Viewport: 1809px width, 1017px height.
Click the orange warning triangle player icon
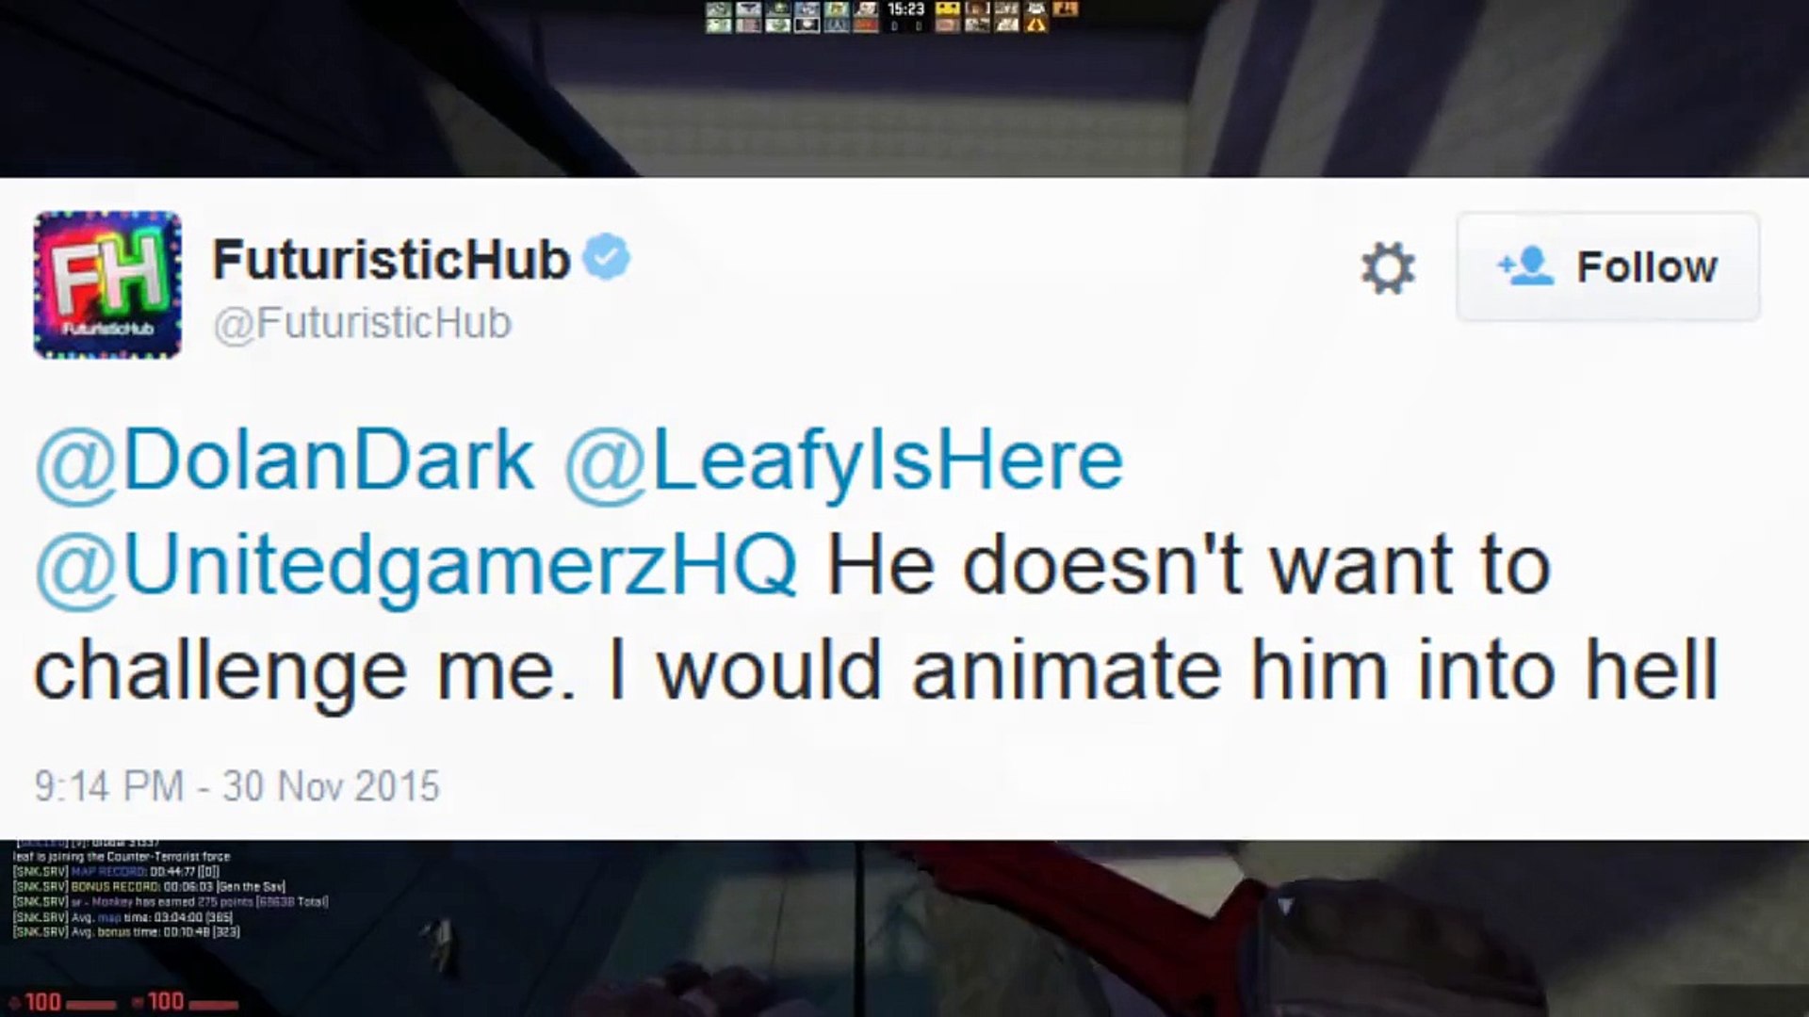[x=1035, y=25]
